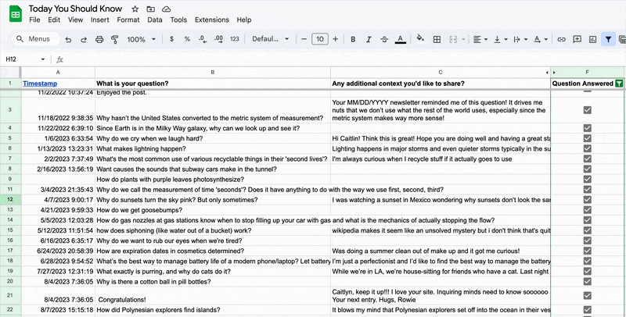Select row 12 header
The image size is (626, 317).
pos(10,200)
